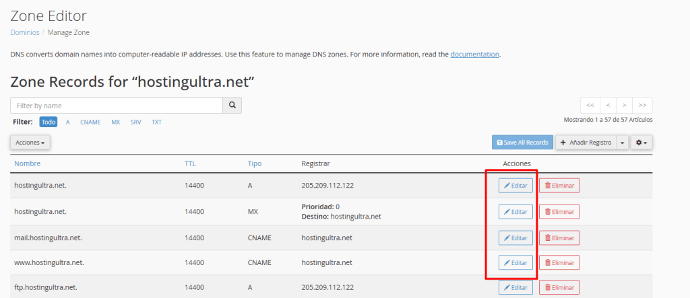Click the search magnifier icon button

point(232,106)
